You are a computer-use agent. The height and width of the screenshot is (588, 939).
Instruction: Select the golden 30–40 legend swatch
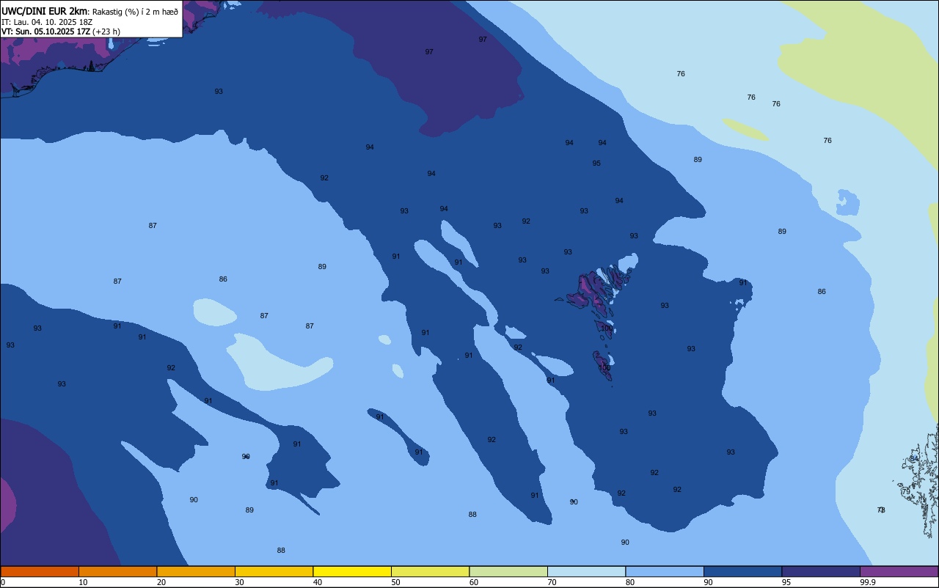click(x=274, y=571)
